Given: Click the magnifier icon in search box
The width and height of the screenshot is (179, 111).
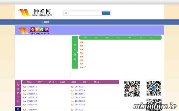Looking at the screenshot, I should (x=66, y=13).
